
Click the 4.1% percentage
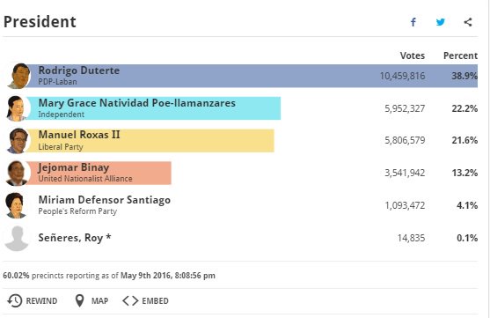pyautogui.click(x=467, y=205)
